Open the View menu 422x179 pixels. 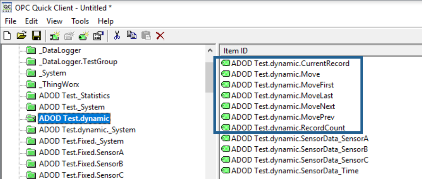tap(54, 21)
